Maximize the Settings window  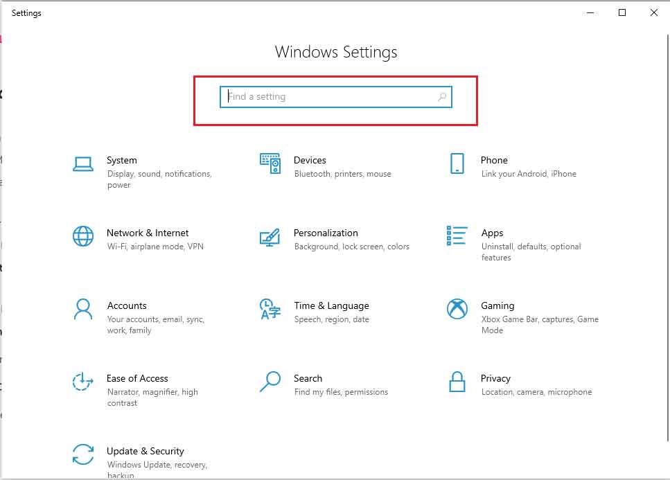[622, 12]
